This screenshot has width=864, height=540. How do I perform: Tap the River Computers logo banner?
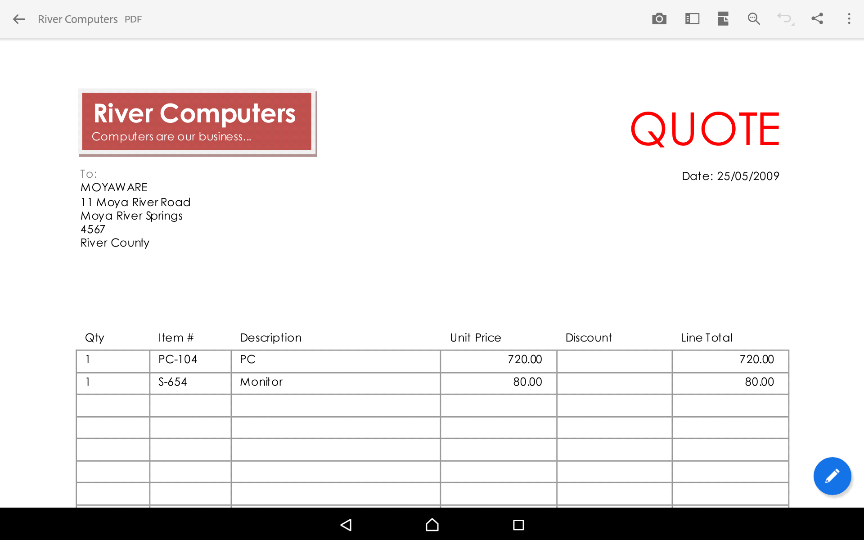(197, 122)
